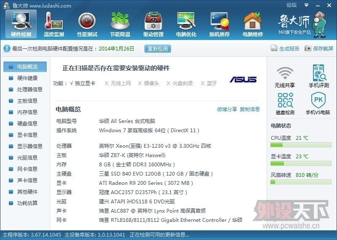The width and height of the screenshot is (337, 240).
Task: Click the X 光盘刻录 feature label
Action: (x=180, y=83)
